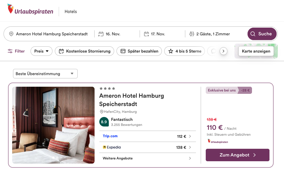Click the check-out calendar icon

(x=146, y=34)
